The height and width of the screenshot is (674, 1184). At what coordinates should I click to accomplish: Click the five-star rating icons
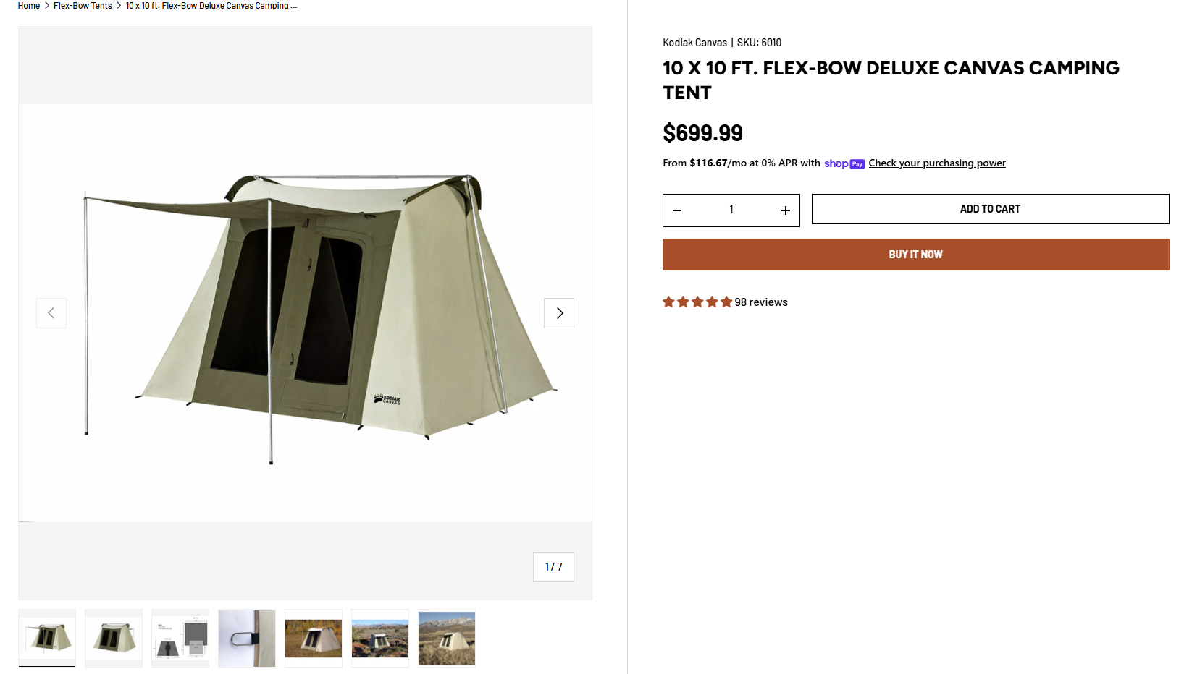[697, 302]
